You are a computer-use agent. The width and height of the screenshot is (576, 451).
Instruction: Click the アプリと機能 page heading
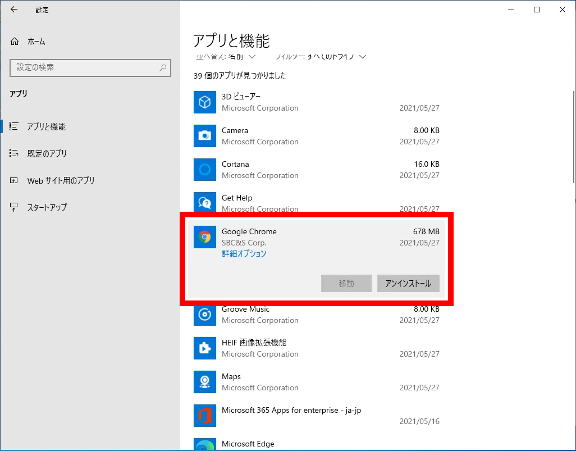click(231, 41)
